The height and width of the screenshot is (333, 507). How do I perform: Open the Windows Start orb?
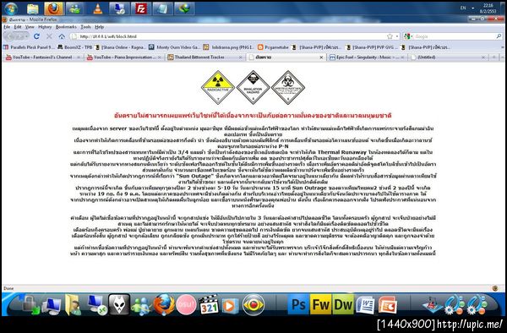pos(11,8)
